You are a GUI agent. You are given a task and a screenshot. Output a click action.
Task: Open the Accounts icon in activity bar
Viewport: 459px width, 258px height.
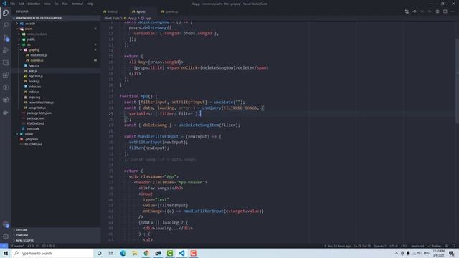[6, 224]
